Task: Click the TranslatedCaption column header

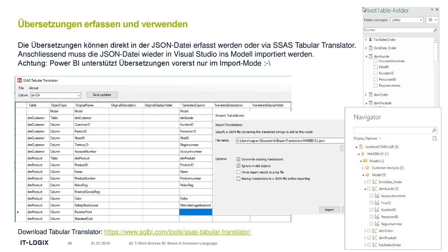Action: 196,105
